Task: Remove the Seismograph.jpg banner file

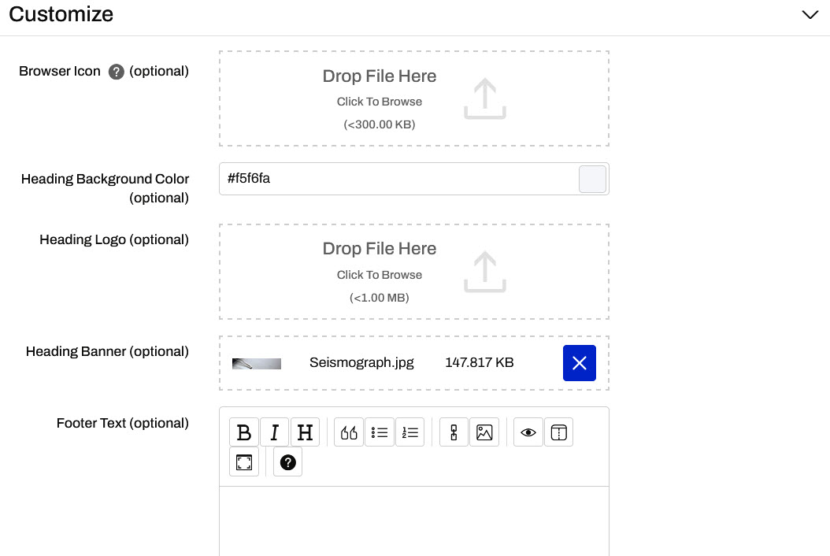Action: coord(579,363)
